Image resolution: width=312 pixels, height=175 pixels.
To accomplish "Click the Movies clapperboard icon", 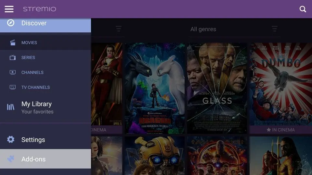I will (x=13, y=42).
